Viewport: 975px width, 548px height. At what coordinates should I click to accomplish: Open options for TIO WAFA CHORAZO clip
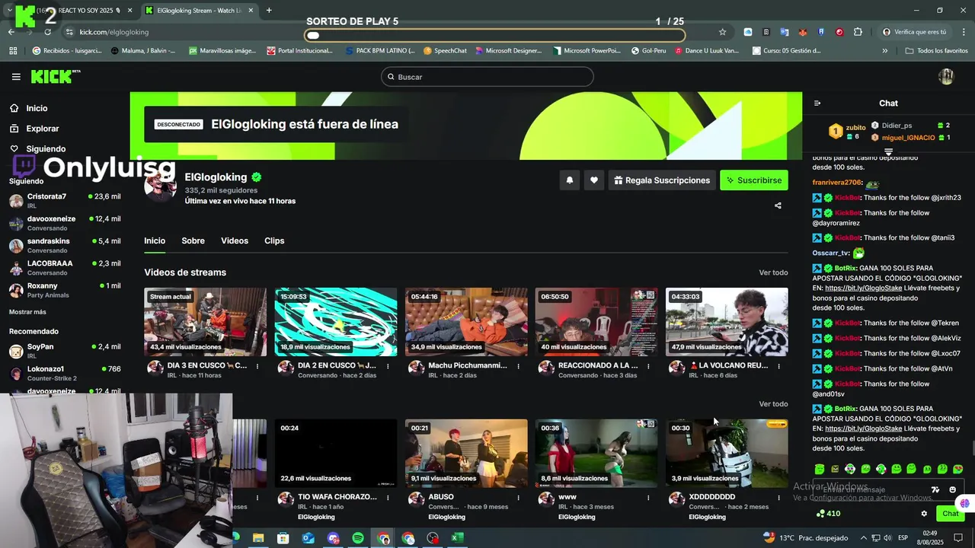click(x=388, y=498)
